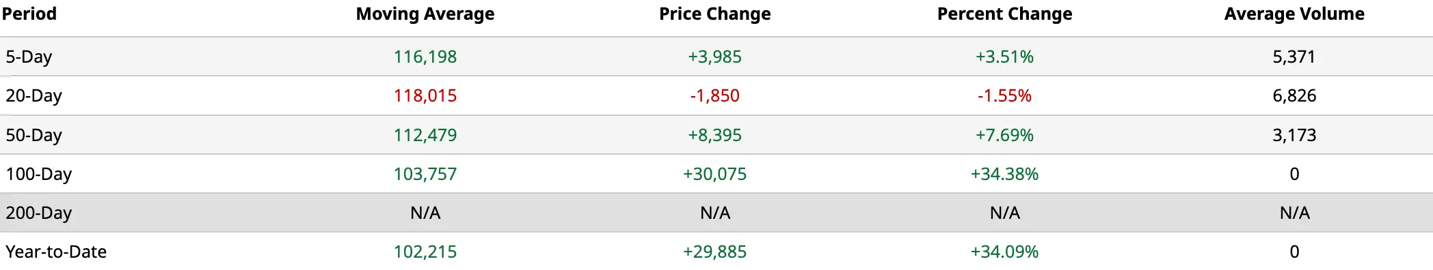Click the Period column header
1433x270 pixels.
point(29,14)
